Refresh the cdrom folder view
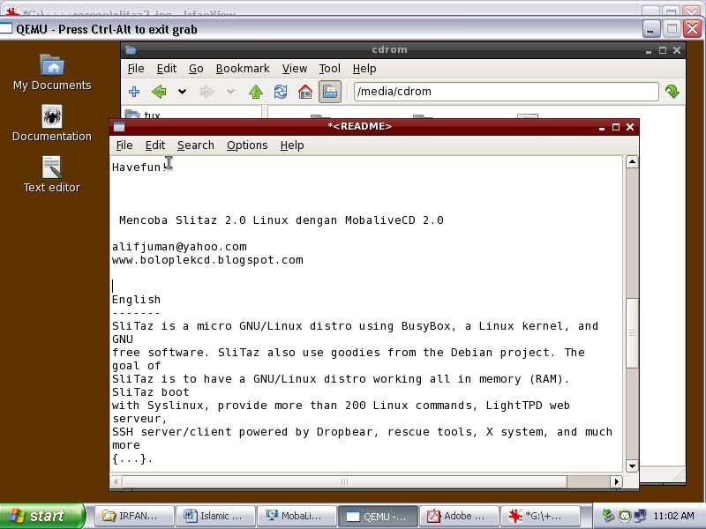 click(x=281, y=92)
